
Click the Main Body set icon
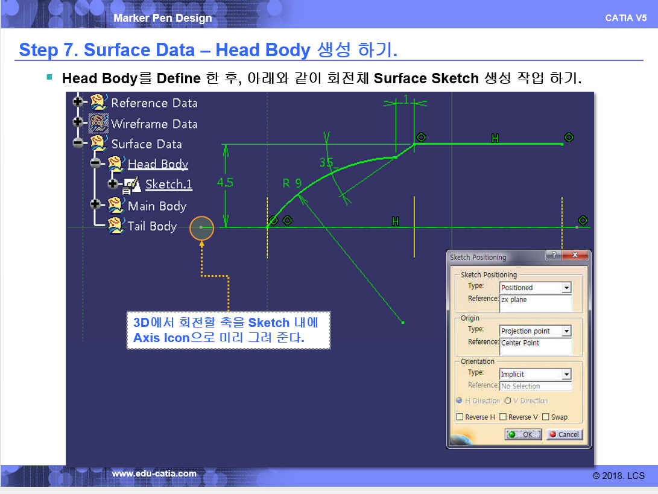[x=115, y=206]
